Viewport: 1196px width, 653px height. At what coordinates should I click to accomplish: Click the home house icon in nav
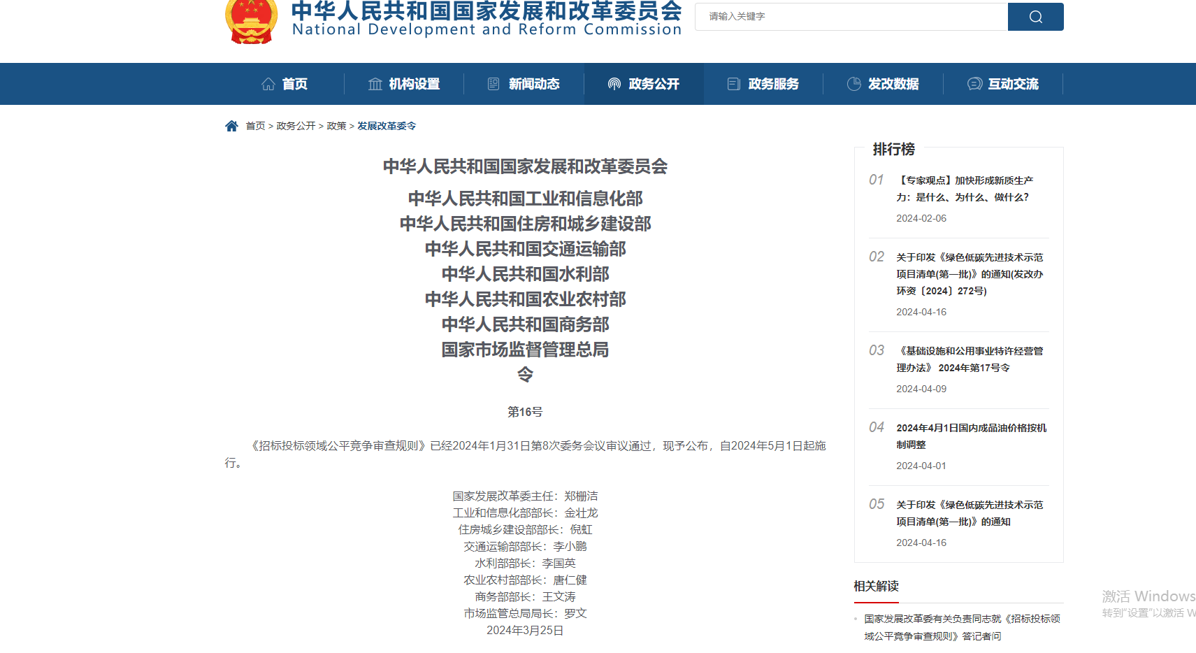click(x=268, y=84)
